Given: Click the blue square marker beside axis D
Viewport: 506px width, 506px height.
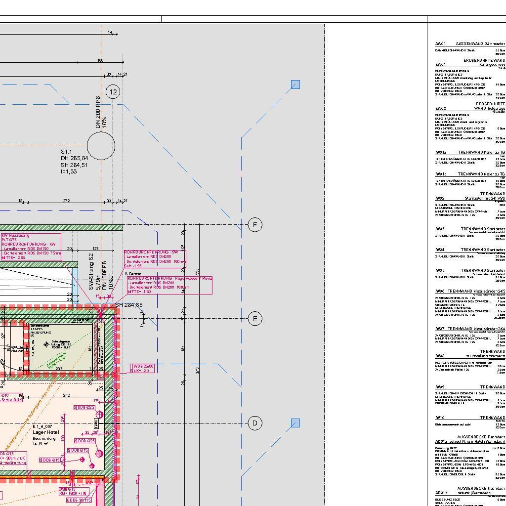Looking at the screenshot, I should point(295,423).
